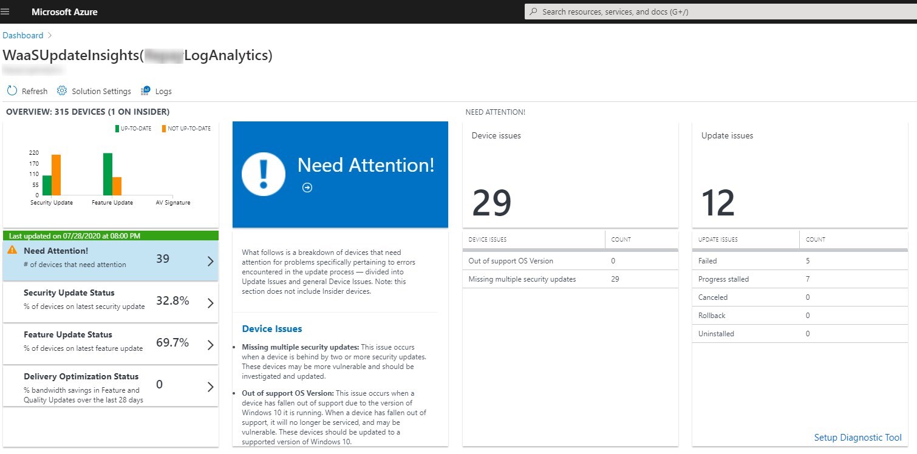Click the DEVICE ISSUES column header
This screenshot has width=917, height=454.
pos(487,239)
